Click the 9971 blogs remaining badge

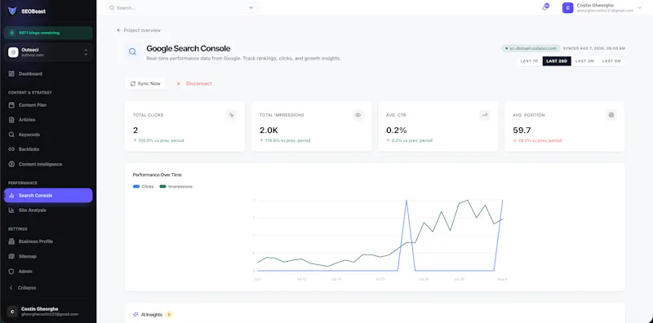[48, 33]
